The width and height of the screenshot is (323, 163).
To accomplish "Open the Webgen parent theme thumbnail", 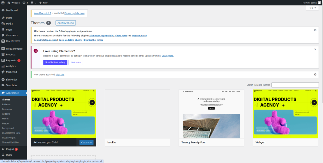I will (285, 114).
